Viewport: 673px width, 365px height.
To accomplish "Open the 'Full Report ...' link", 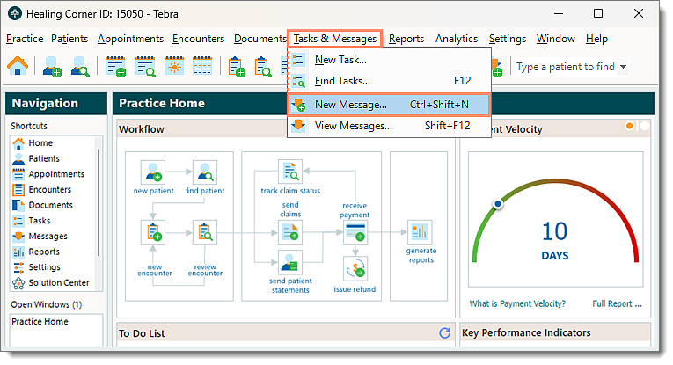I will [x=618, y=303].
